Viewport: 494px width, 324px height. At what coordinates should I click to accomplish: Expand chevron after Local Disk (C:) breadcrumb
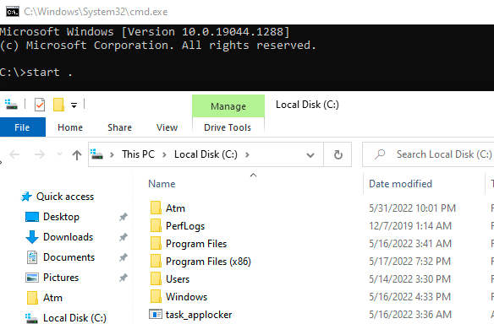pos(247,154)
